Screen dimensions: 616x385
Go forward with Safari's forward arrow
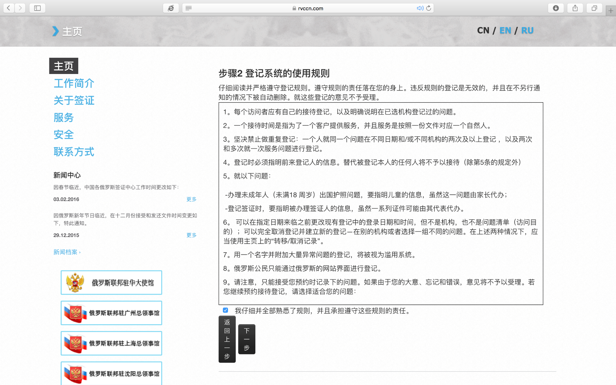click(20, 8)
